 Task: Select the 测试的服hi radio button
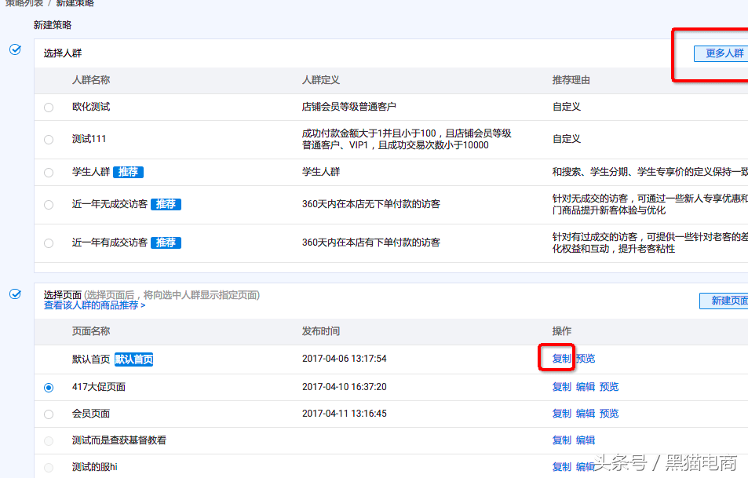tap(49, 468)
